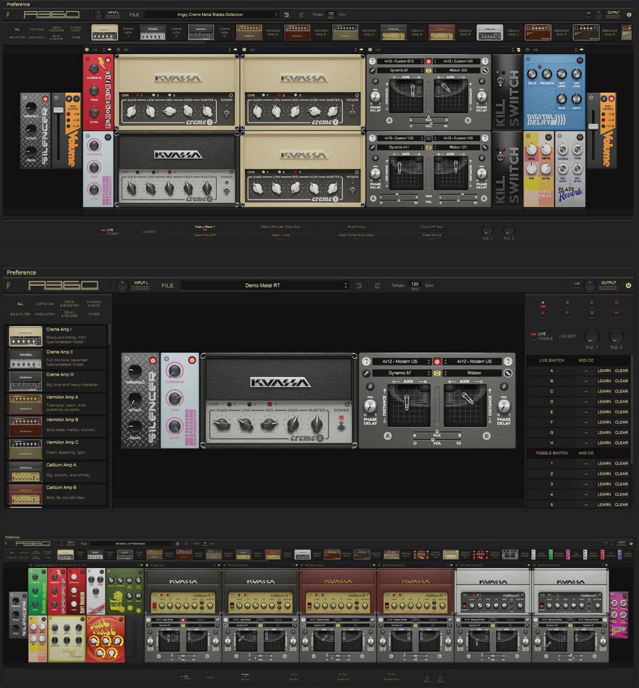The image size is (639, 688).
Task: Click right cabinet speaker icon, Demo Metal RT
Action: pos(508,361)
